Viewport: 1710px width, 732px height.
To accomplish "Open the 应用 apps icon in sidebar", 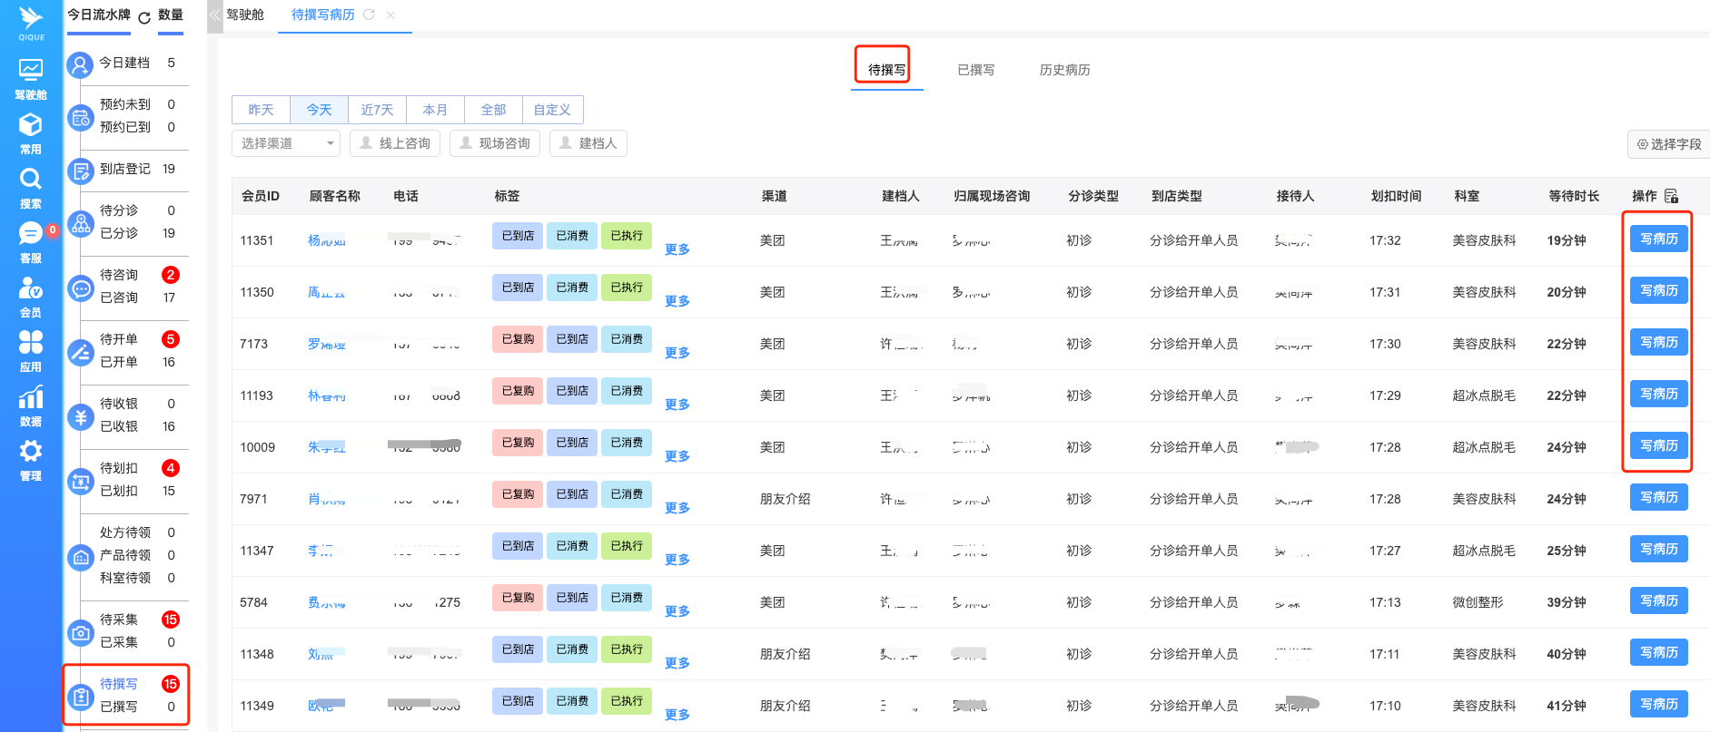I will [31, 350].
